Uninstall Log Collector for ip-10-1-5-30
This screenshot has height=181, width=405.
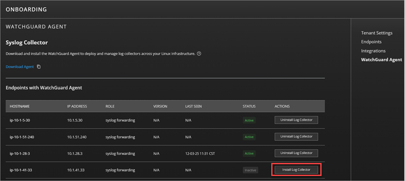296,120
